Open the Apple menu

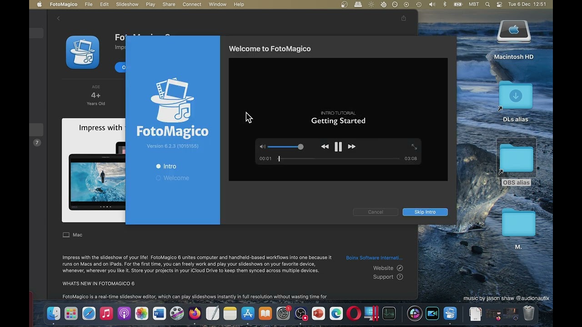click(39, 4)
